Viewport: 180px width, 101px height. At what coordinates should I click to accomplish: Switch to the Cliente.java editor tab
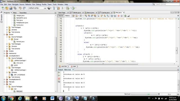76,13
